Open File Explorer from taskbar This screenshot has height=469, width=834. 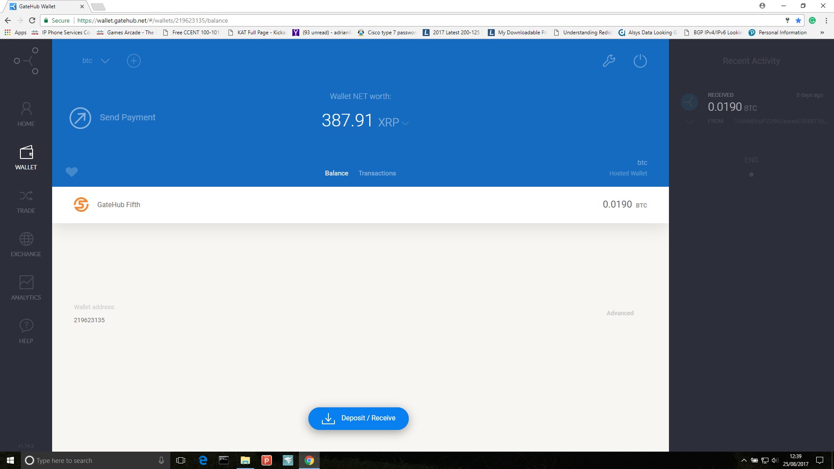coord(245,460)
